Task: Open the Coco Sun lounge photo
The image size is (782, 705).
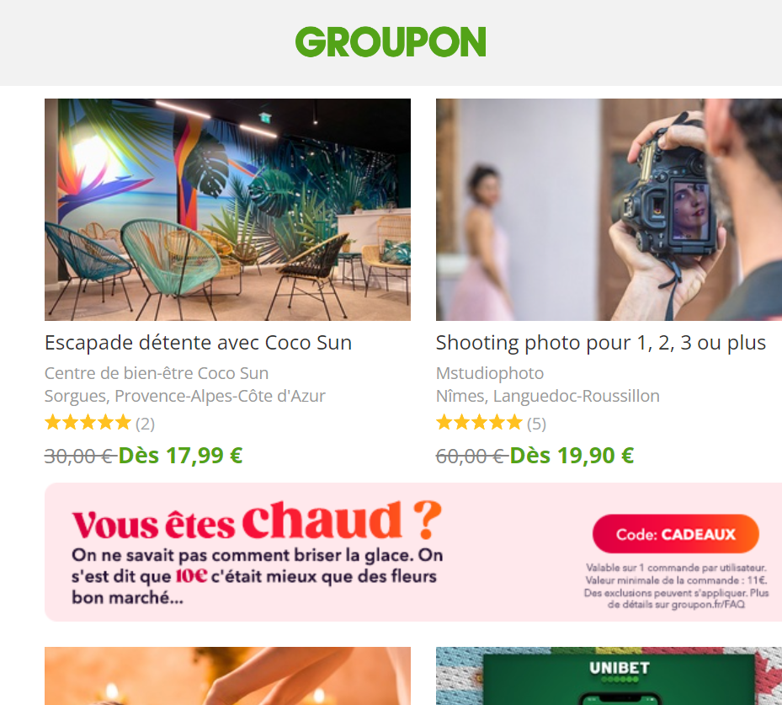Action: 227,210
